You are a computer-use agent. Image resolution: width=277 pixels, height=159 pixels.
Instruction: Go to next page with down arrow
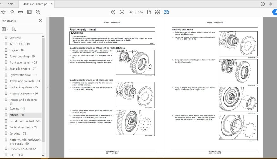tap(122, 12)
